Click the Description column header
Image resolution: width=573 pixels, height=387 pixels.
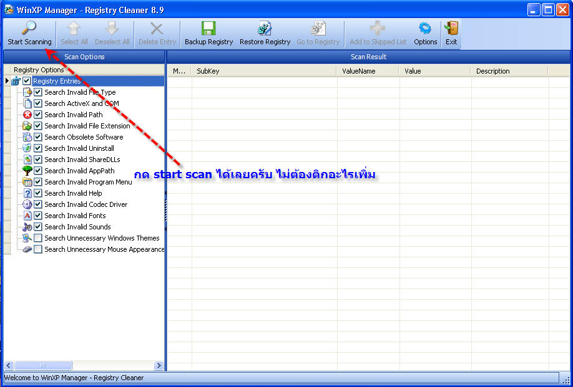coord(510,71)
